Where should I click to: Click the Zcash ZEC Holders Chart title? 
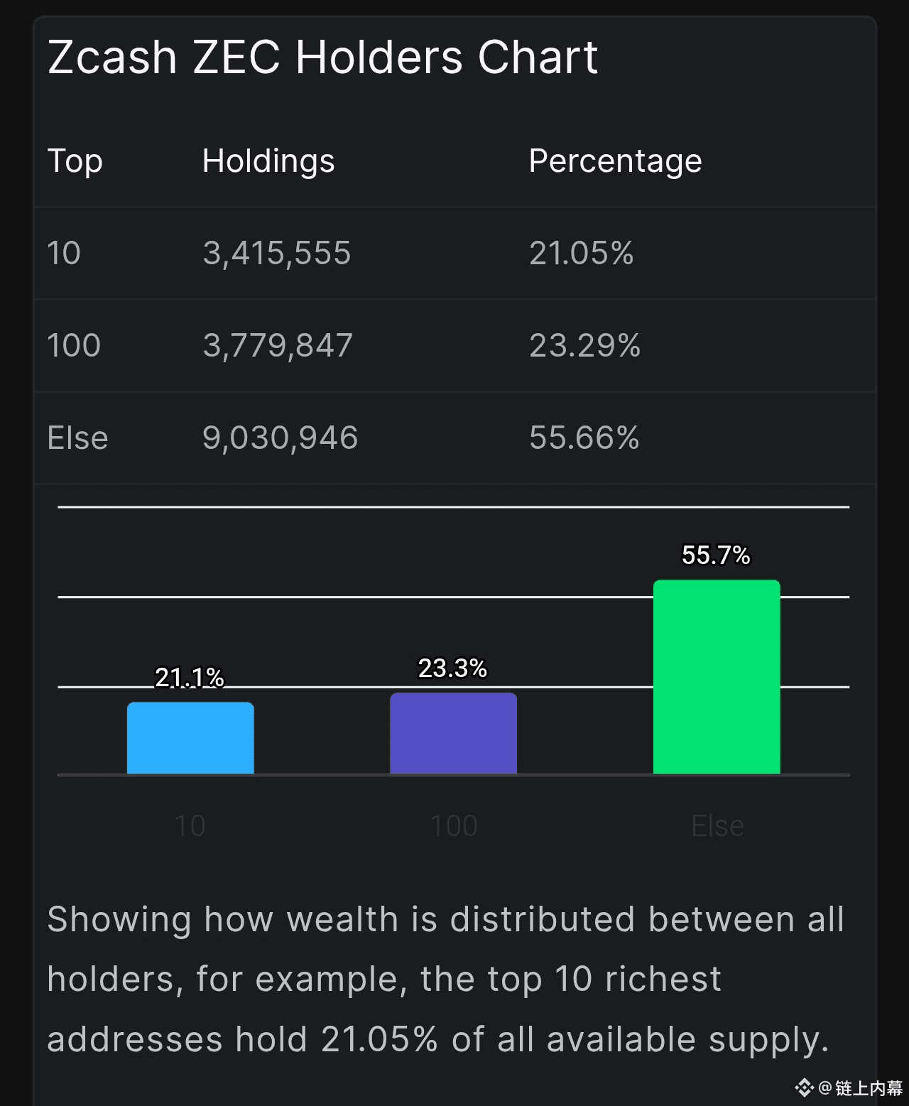point(323,57)
